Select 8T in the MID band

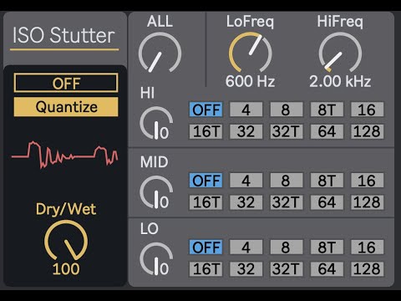(x=327, y=181)
